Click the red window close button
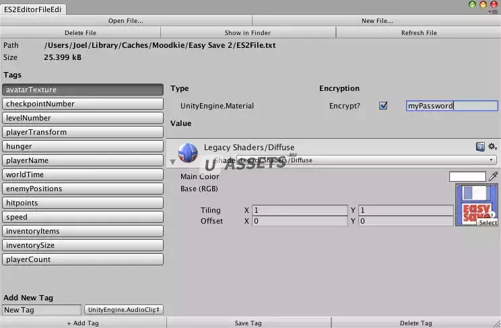Screen dimensions: 501x328 494,5
